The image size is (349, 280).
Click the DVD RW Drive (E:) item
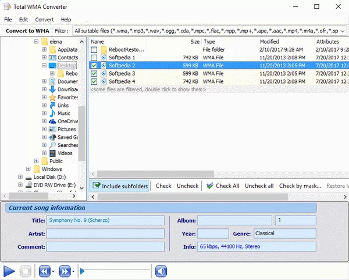tap(54, 185)
